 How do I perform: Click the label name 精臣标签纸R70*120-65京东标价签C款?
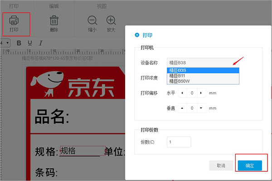[58, 58]
